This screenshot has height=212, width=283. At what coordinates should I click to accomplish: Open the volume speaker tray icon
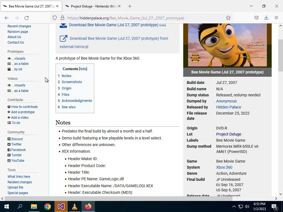coord(247,206)
